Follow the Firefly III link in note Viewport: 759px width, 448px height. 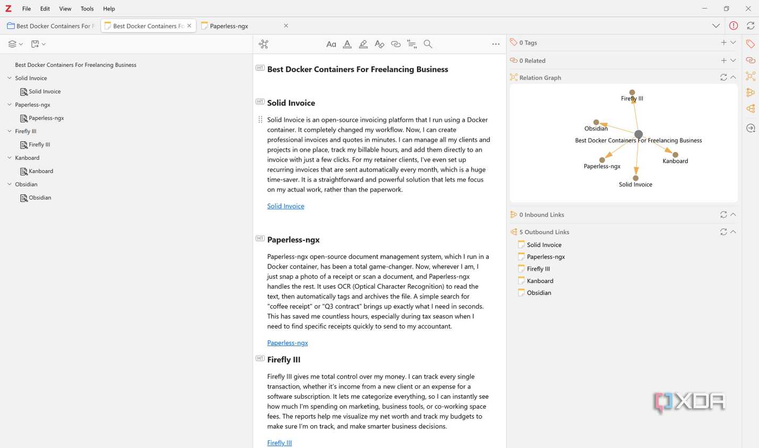[x=279, y=443]
